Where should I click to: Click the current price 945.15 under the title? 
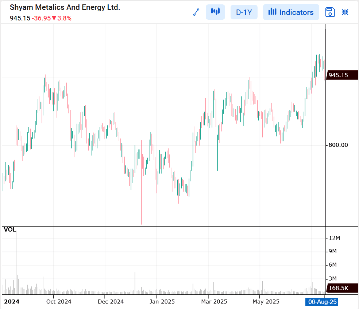pyautogui.click(x=20, y=18)
